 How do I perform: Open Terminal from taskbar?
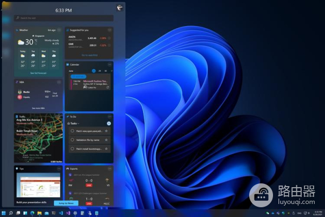(54, 213)
